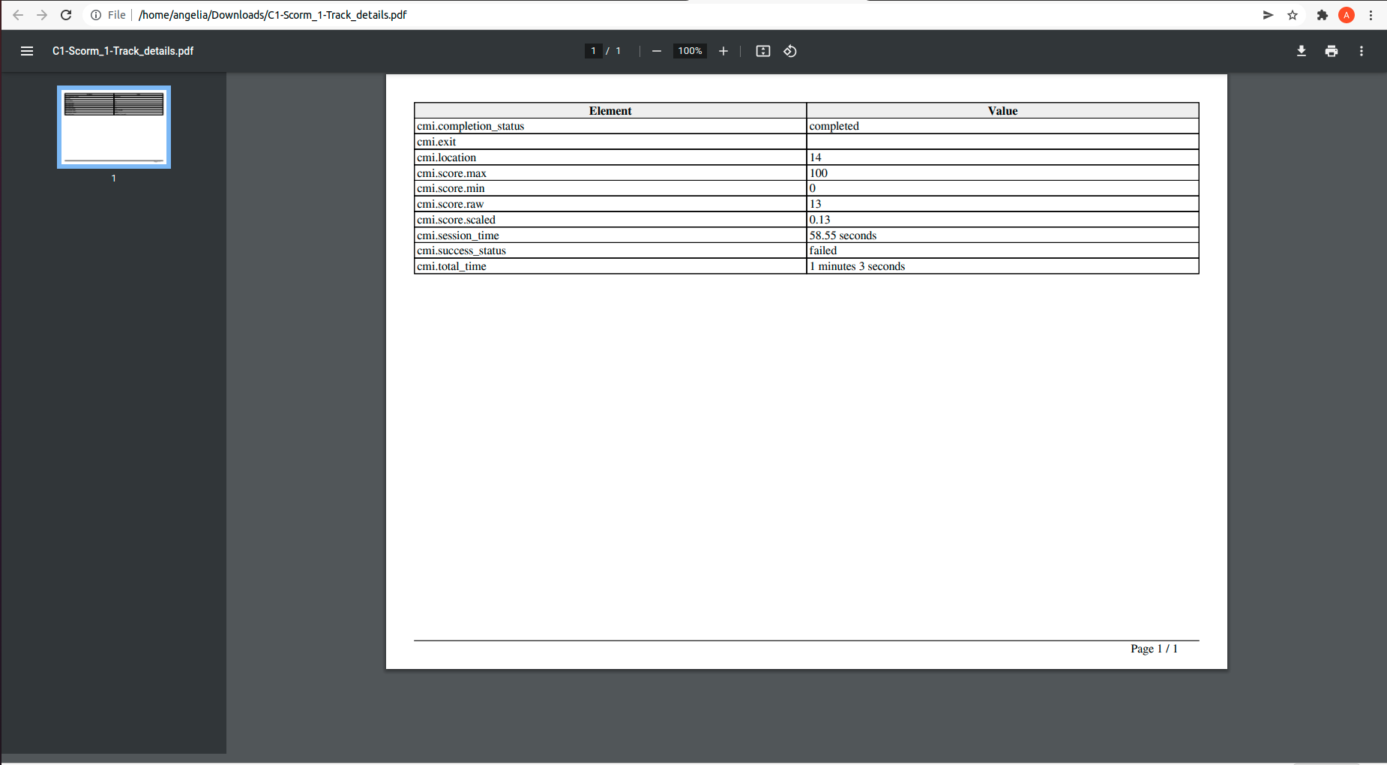Click the PDF title C1-Scorm_1-Track_details.pdf
This screenshot has height=765, width=1387.
(123, 51)
